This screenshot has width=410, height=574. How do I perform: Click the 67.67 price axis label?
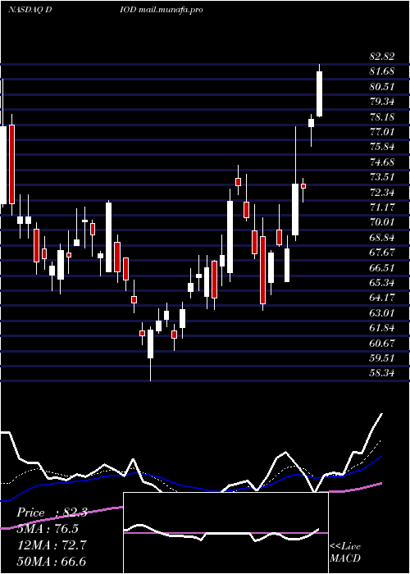382,253
